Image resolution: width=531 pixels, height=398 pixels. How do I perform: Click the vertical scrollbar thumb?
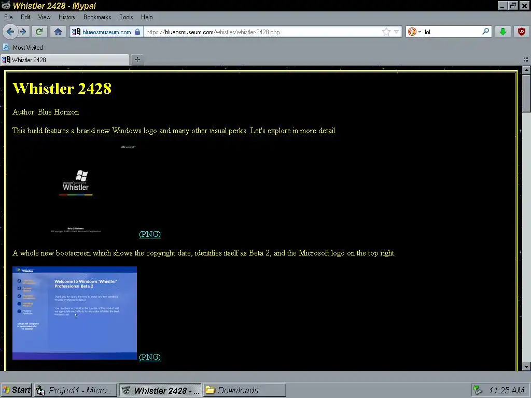coord(526,93)
